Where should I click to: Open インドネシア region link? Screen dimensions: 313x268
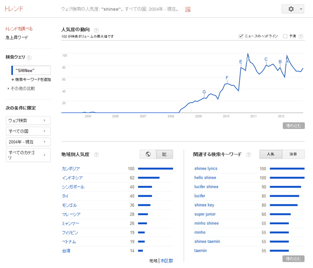pyautogui.click(x=72, y=178)
